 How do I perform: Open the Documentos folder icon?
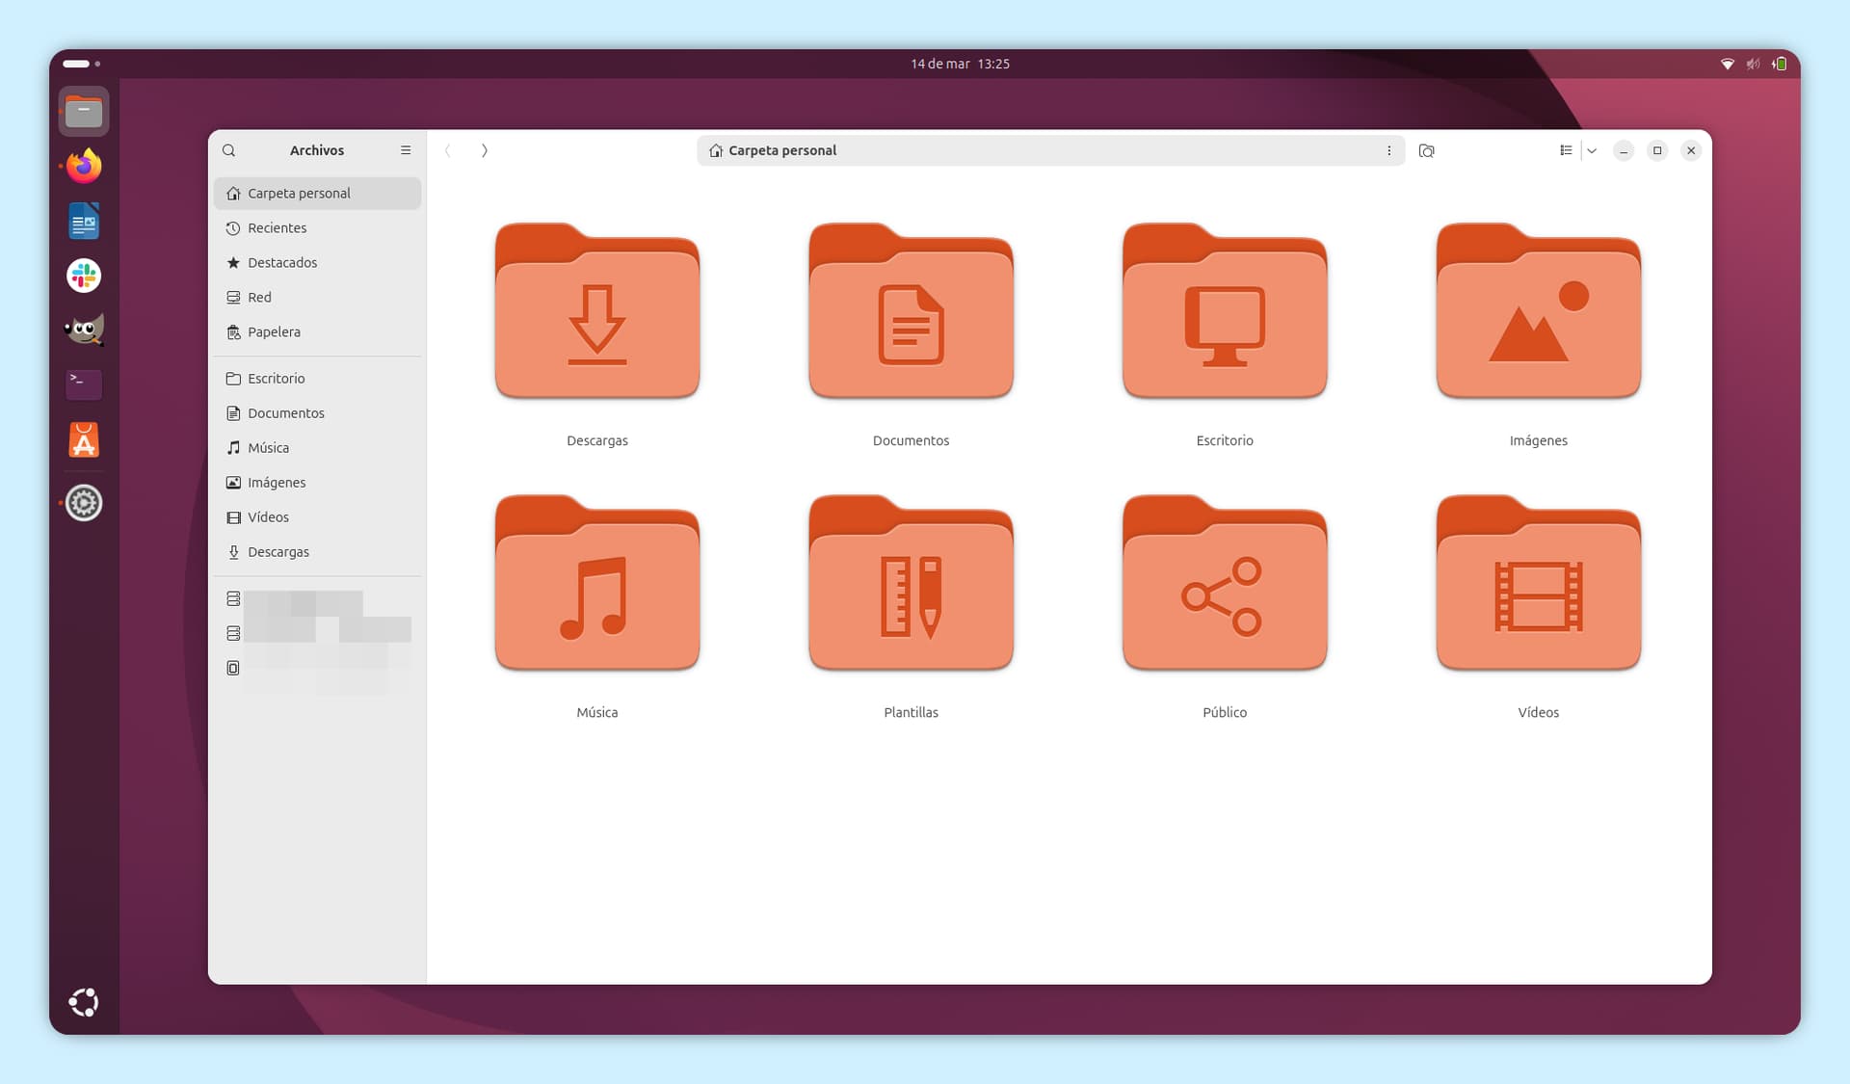pos(911,310)
